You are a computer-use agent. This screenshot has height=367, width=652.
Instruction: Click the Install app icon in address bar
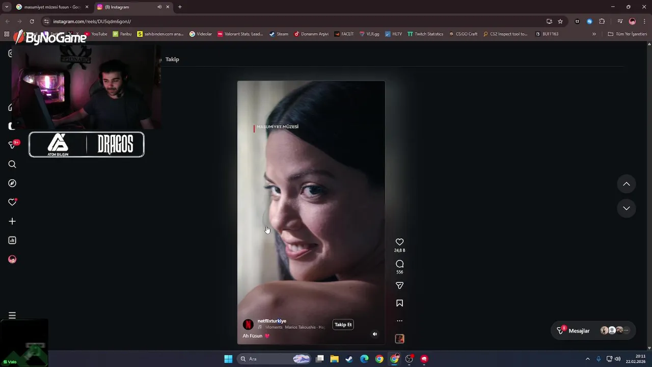549,21
